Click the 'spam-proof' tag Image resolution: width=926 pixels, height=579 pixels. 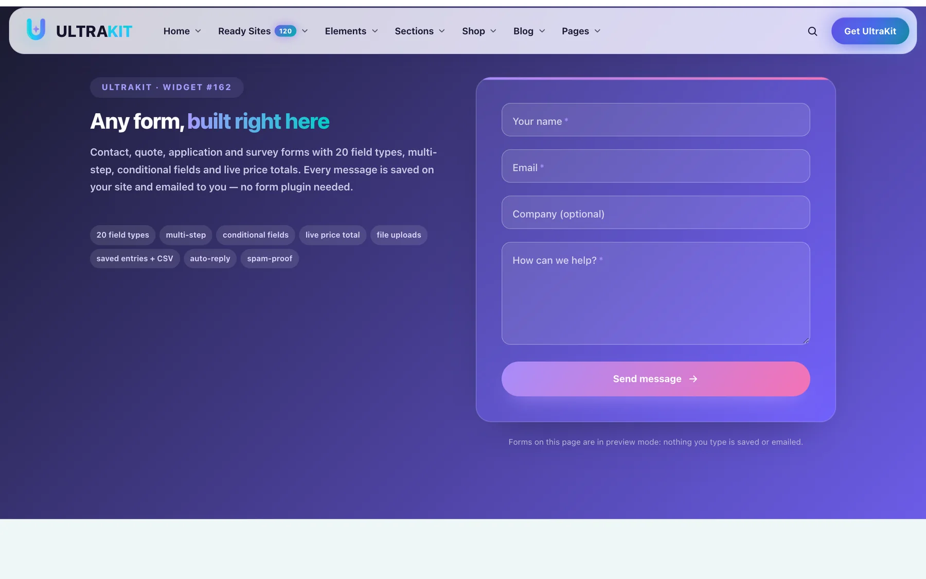270,259
